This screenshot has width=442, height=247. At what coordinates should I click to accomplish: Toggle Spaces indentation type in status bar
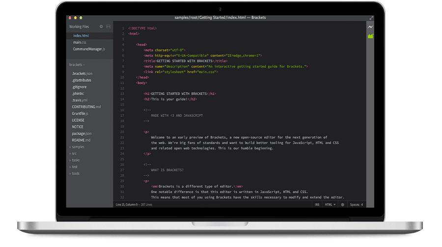pyautogui.click(x=354, y=204)
